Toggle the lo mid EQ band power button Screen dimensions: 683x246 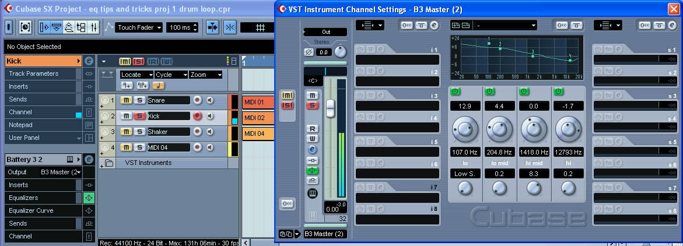(489, 92)
